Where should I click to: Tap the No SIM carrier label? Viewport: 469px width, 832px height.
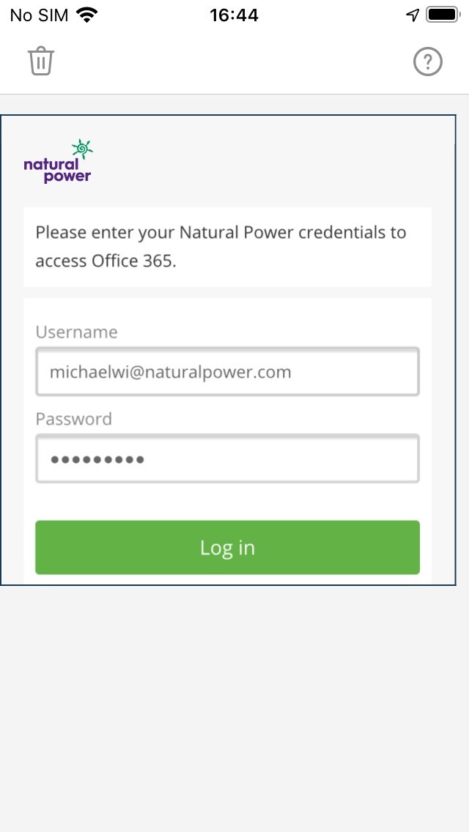click(40, 15)
